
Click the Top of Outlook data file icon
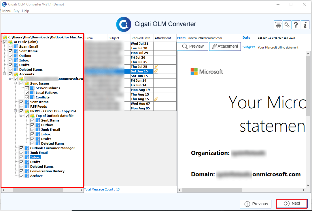pos(32,116)
